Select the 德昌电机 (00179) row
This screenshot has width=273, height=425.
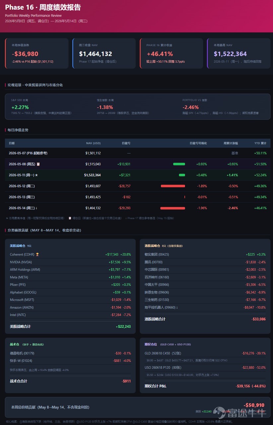(70, 353)
